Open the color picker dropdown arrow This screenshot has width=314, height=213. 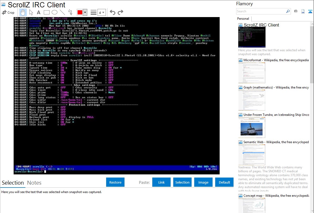tap(85, 12)
